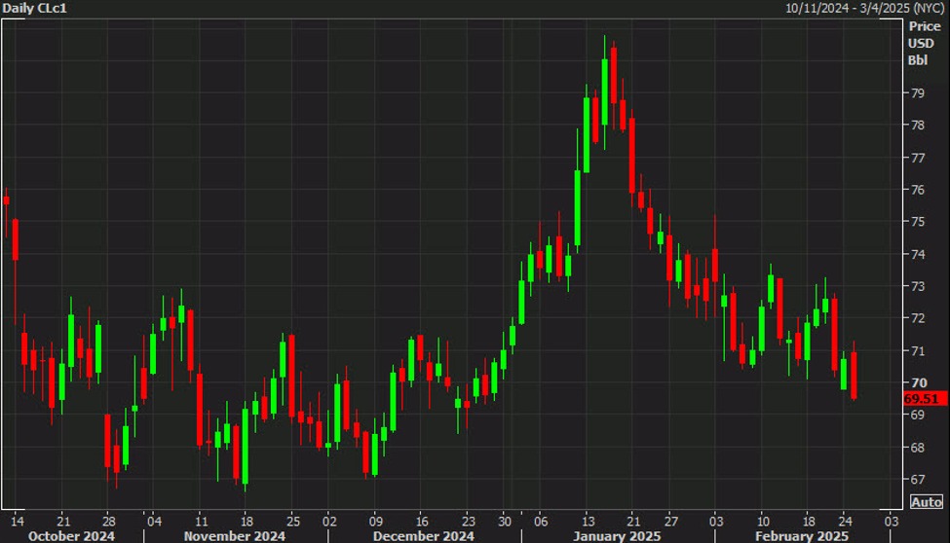Click the 72 price axis label

click(917, 318)
